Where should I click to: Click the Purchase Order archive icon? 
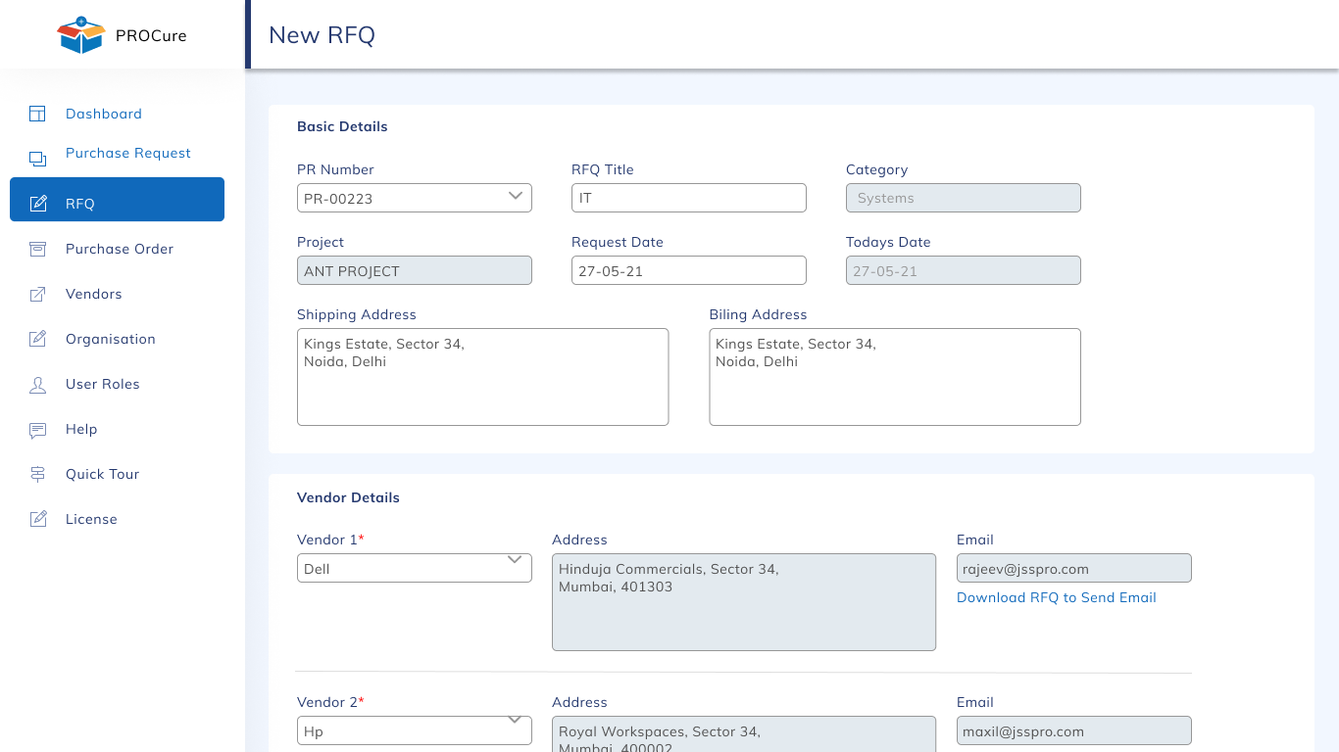[37, 249]
